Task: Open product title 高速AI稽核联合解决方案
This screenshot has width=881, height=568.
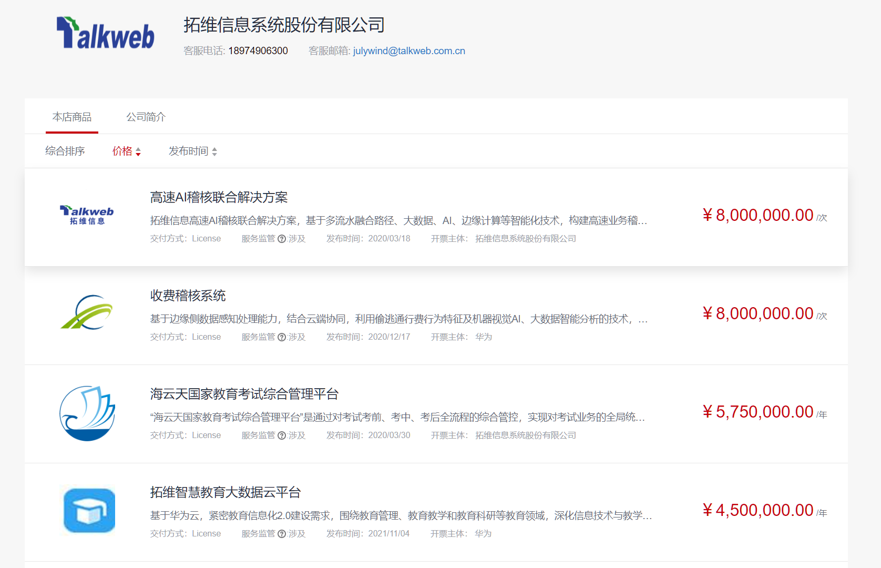Action: click(219, 197)
